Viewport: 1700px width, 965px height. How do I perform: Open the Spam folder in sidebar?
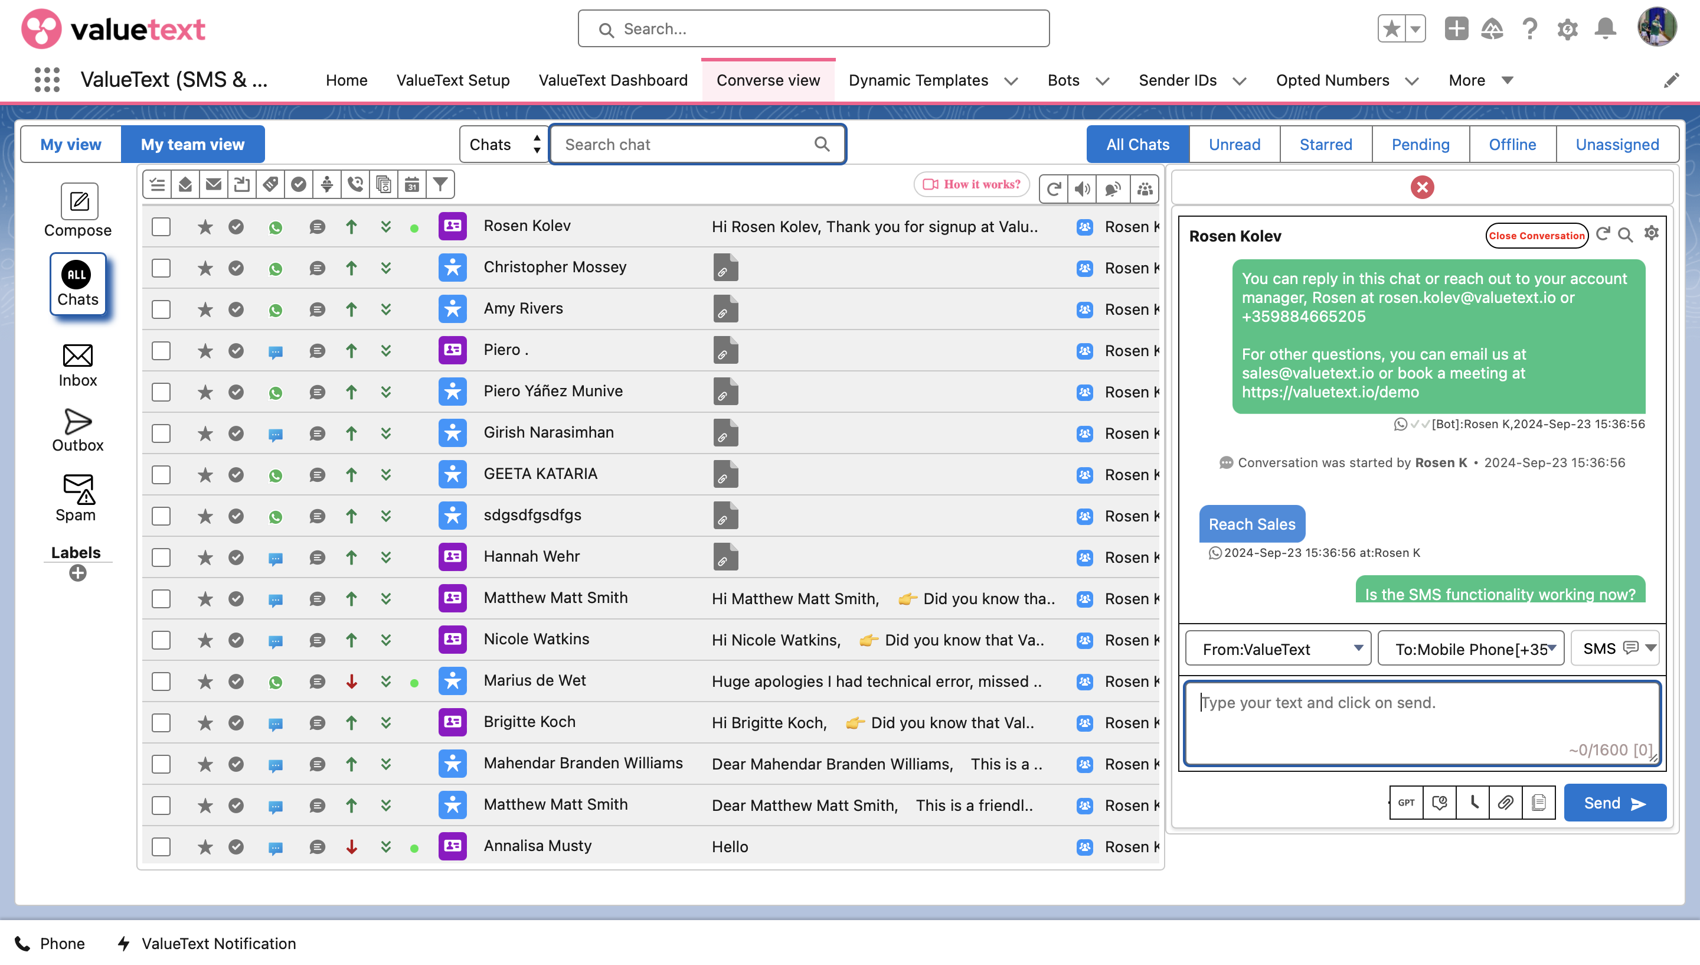[x=77, y=497]
